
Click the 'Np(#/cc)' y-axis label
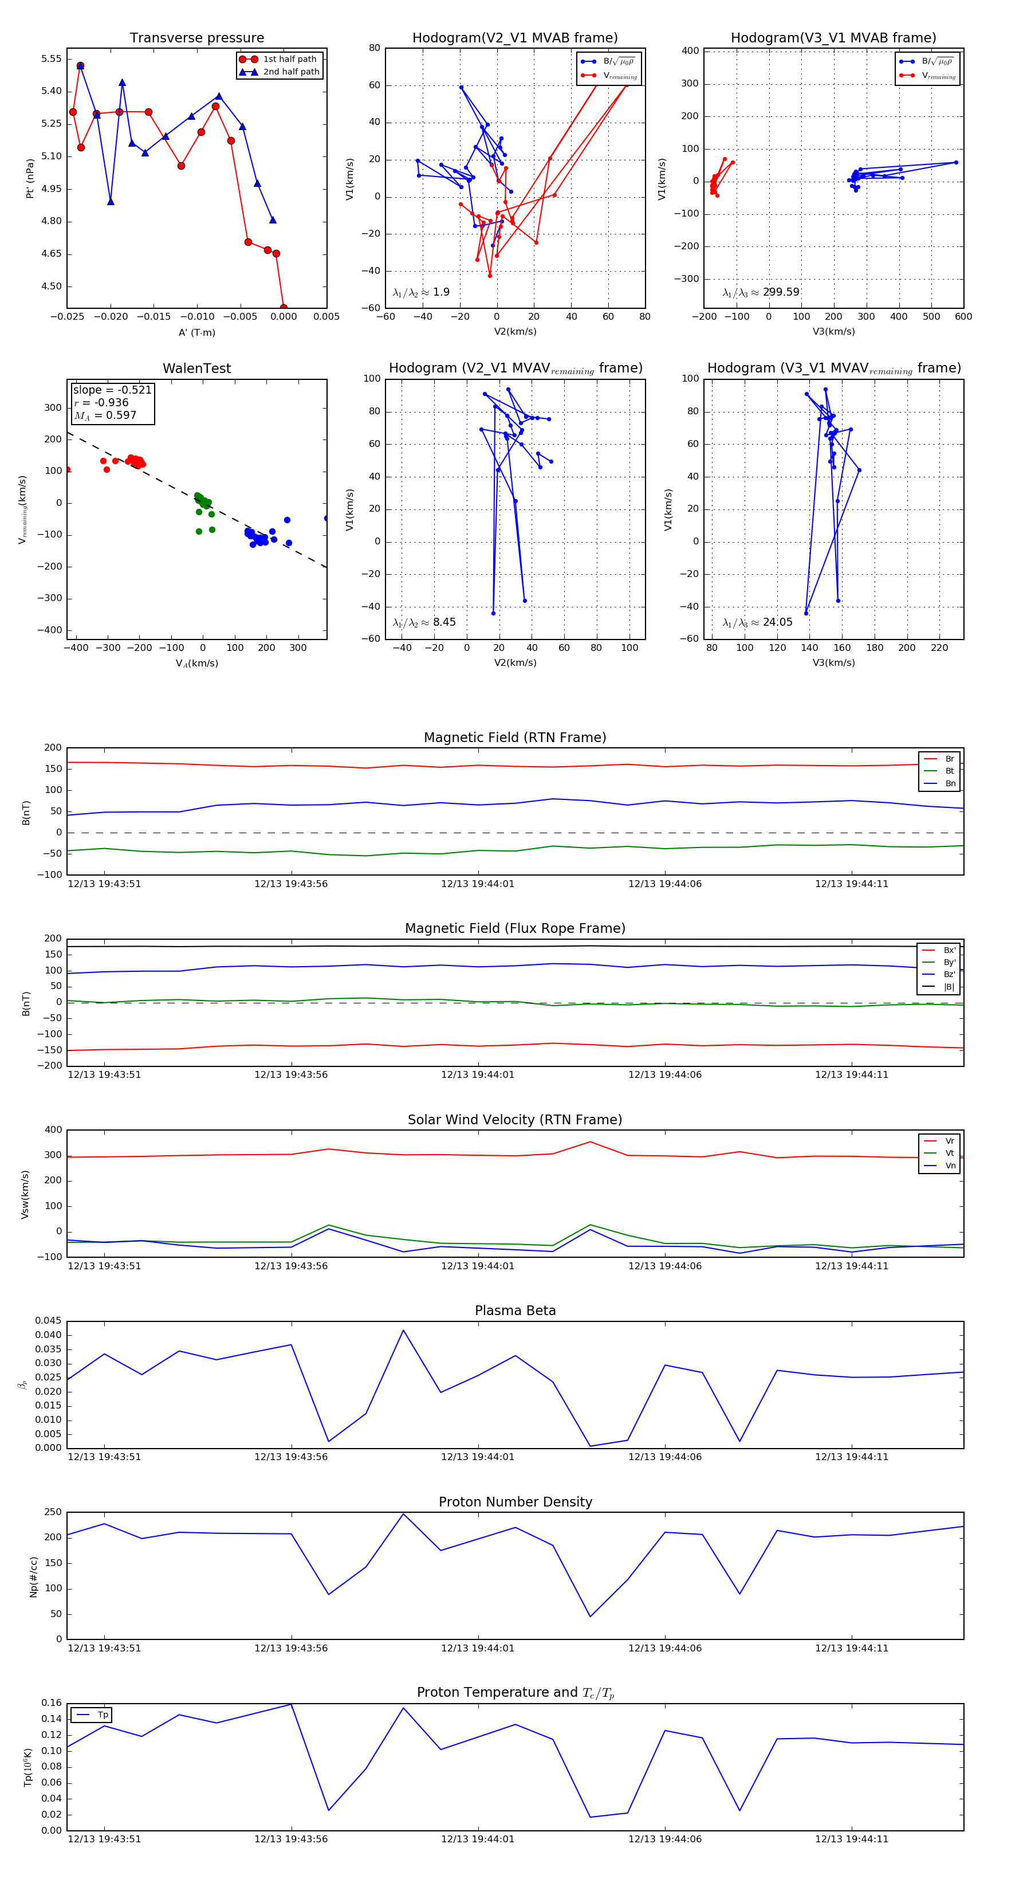[33, 1577]
